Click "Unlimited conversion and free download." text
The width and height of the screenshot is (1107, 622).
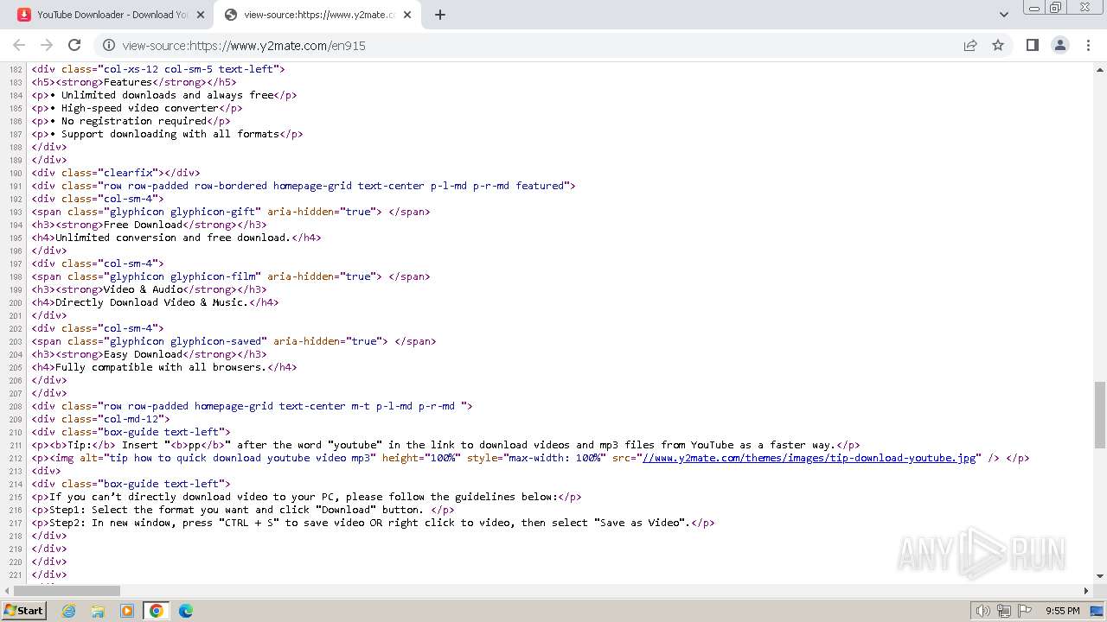173,238
